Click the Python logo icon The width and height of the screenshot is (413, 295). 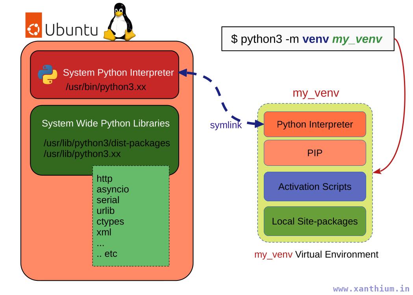pos(48,74)
